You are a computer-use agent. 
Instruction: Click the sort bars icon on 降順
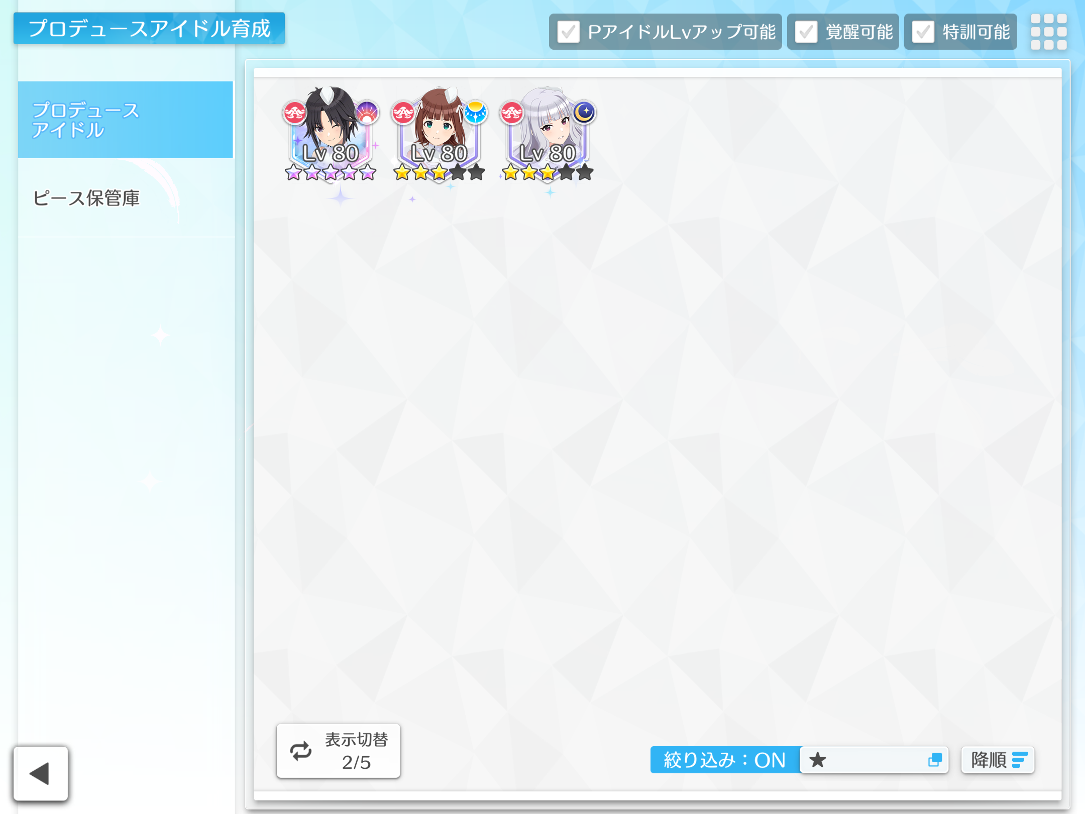(x=1020, y=760)
